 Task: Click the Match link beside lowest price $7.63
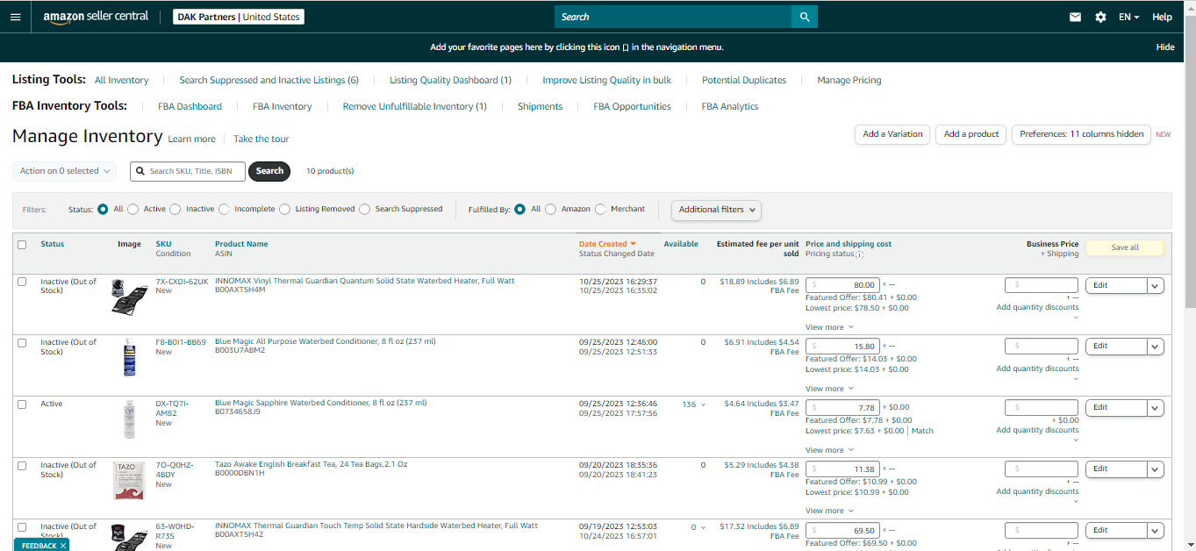pyautogui.click(x=922, y=431)
